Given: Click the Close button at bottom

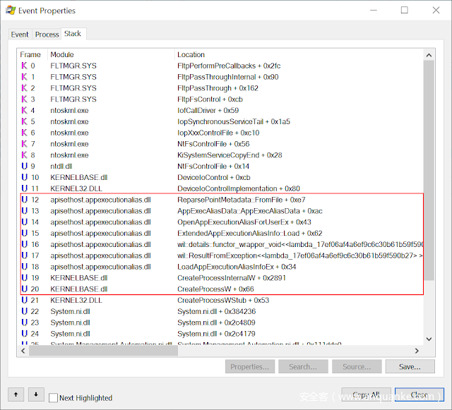Looking at the screenshot, I should (x=419, y=394).
